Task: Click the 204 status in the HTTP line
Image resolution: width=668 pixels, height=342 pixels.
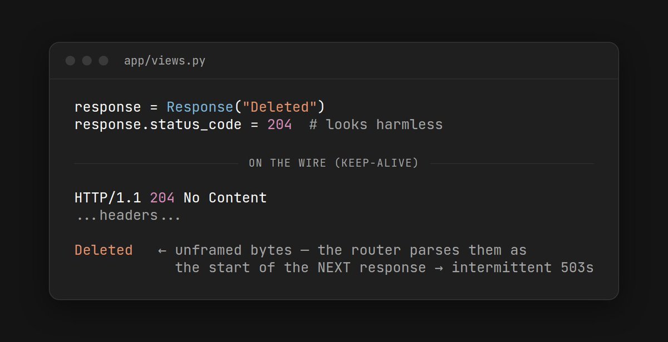Action: 163,197
